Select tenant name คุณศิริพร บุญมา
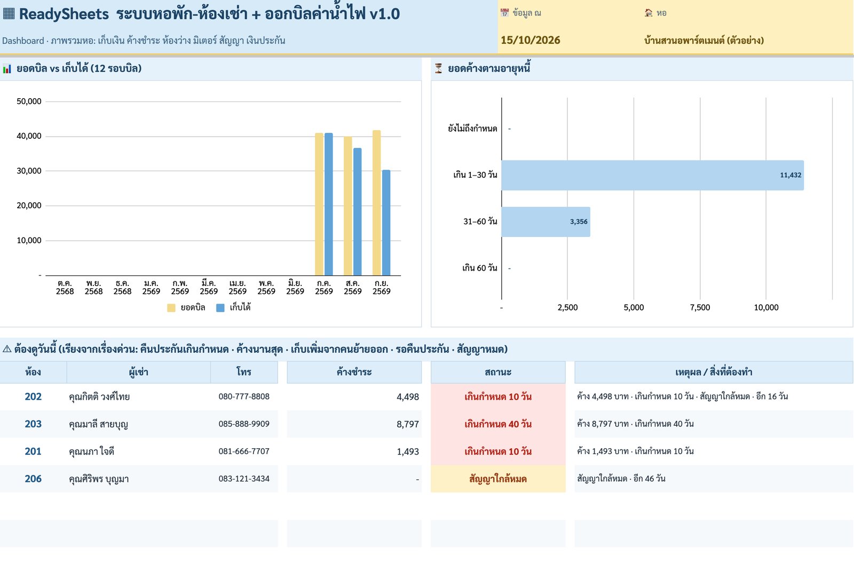Image resolution: width=854 pixels, height=563 pixels. [99, 479]
